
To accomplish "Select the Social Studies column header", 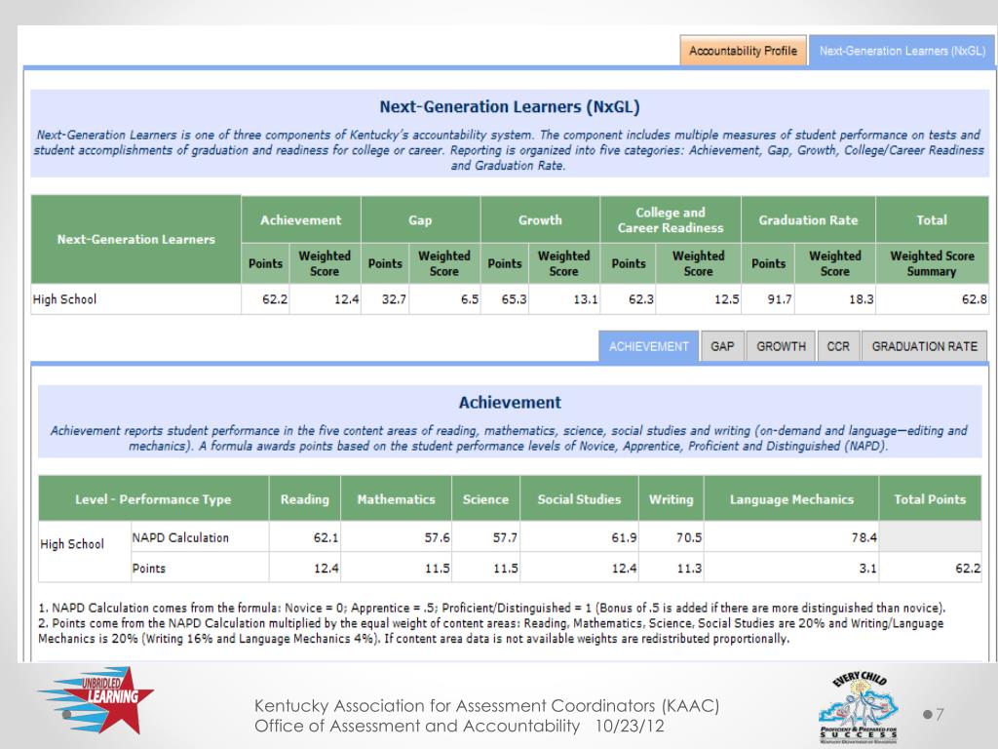I will click(x=579, y=499).
